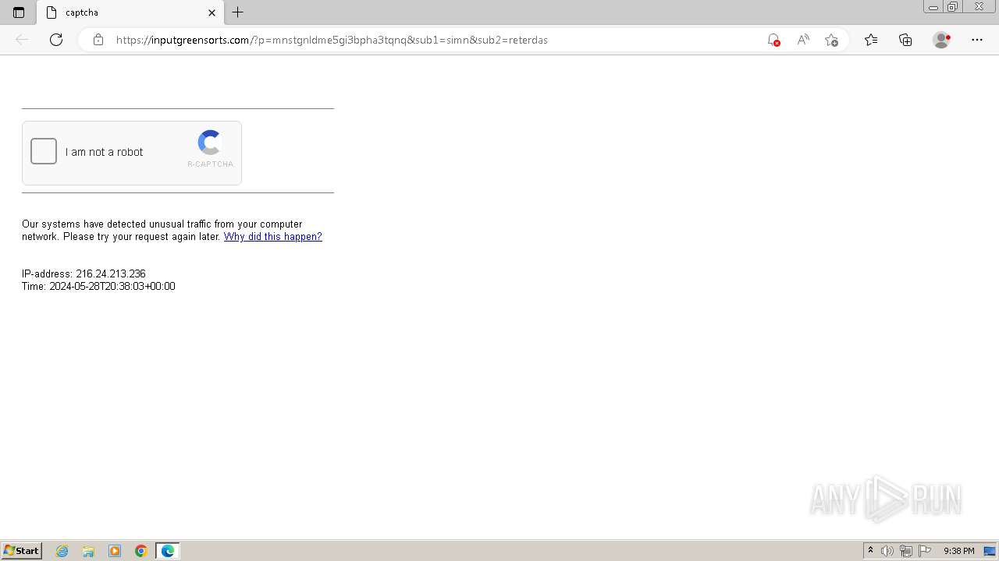
Task: Open Read aloud in address bar
Action: [x=802, y=40]
